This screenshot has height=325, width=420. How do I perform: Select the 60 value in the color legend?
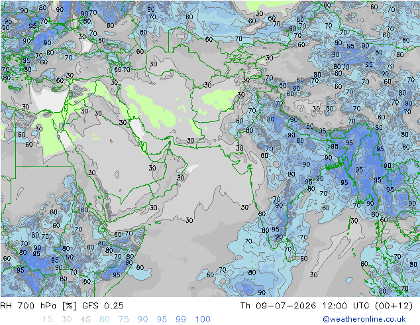[x=105, y=319]
